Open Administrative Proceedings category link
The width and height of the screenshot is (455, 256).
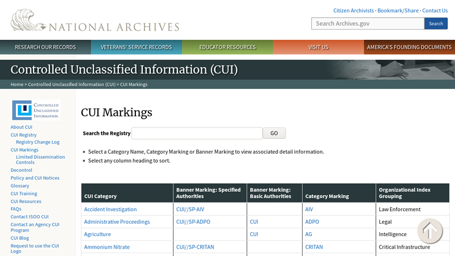coord(117,222)
